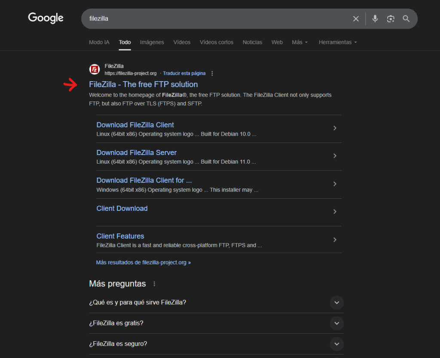Viewport: 440px width, 358px height.
Task: Focus the search field containing filezilla
Action: (x=215, y=19)
